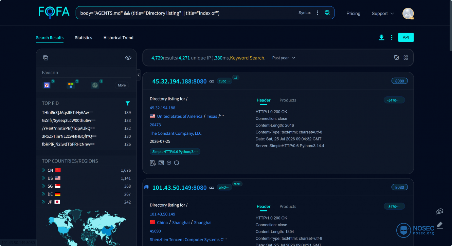
Task: Open the Past year time range dropdown
Action: coord(284,58)
